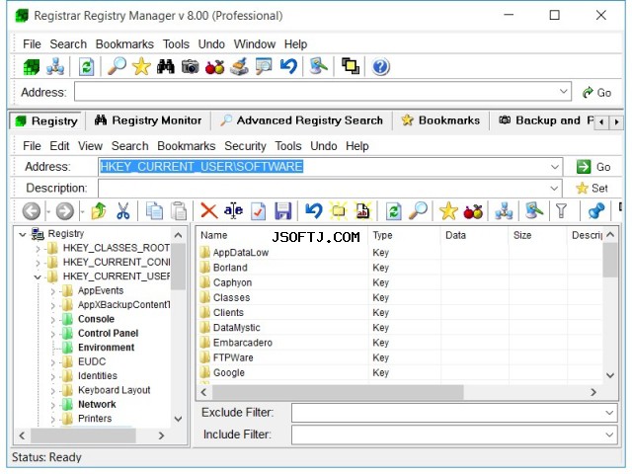
Task: Select Control Panel in registry tree
Action: point(108,334)
